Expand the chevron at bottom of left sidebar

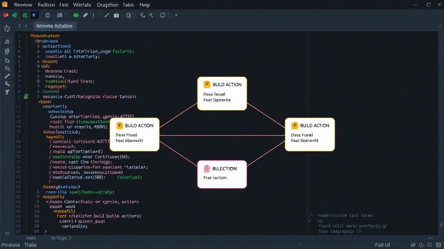(x=7, y=234)
